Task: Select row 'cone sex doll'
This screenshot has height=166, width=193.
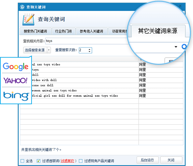Action: [102, 85]
